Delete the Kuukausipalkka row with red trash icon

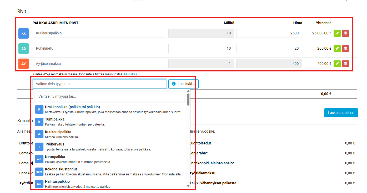345,33
